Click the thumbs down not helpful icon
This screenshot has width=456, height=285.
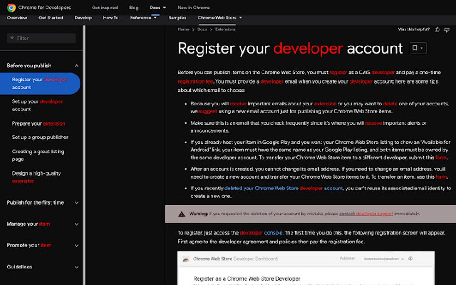tap(447, 29)
